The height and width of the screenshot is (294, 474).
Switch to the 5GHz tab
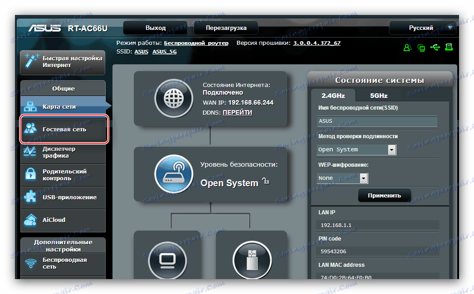[378, 96]
